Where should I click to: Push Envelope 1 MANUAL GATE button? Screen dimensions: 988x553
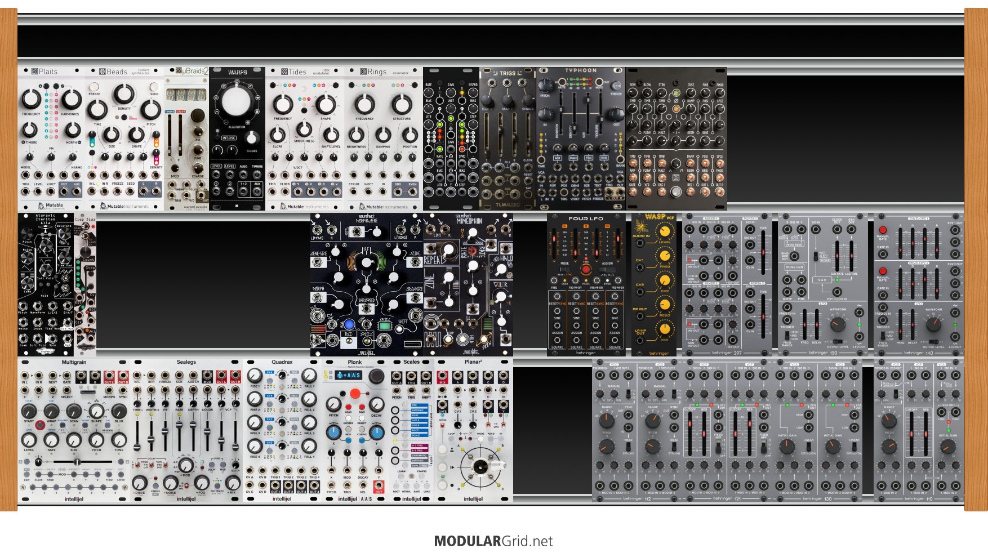point(883,230)
